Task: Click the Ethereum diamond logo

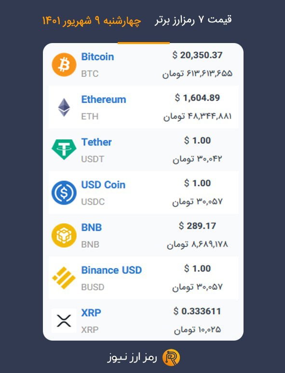Action: point(64,107)
